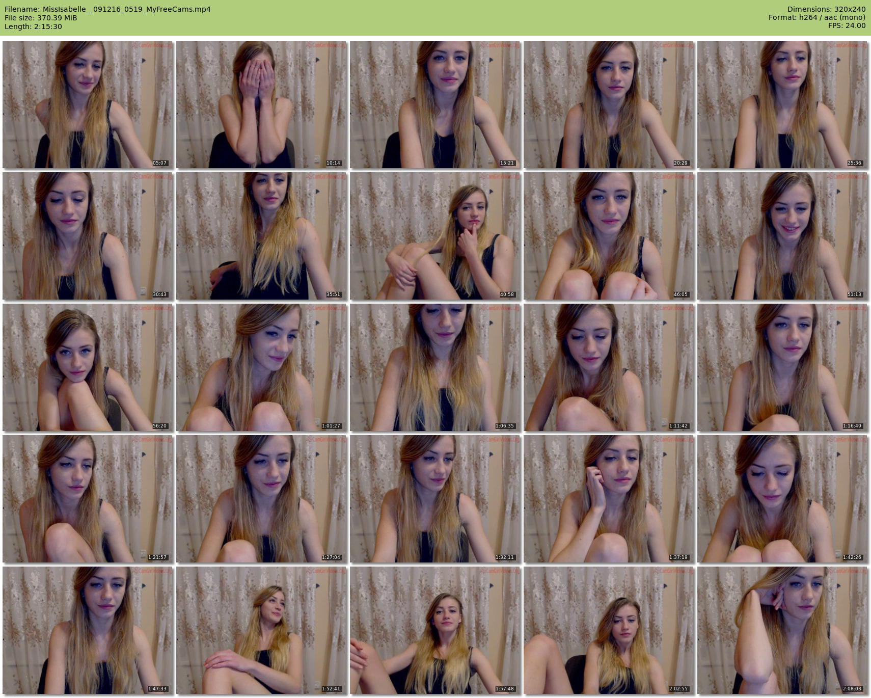Click the frame marked 15:21
Screen dimensions: 871x698
pos(435,104)
